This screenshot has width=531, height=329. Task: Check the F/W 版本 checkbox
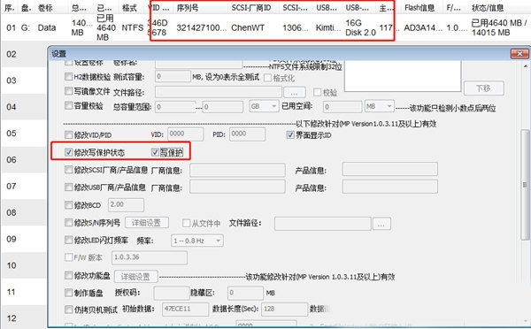69,257
